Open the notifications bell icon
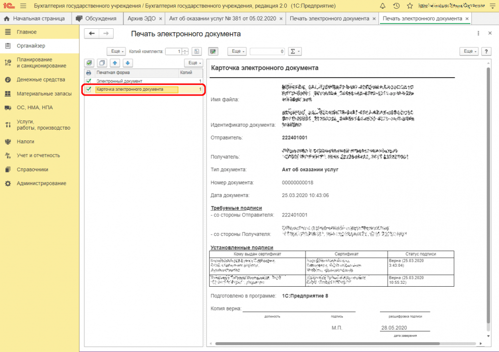 [x=382, y=6]
